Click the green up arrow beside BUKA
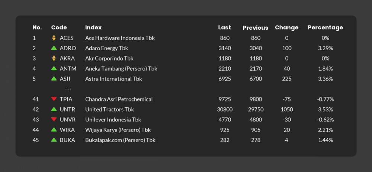The image size is (372, 172). (54, 140)
